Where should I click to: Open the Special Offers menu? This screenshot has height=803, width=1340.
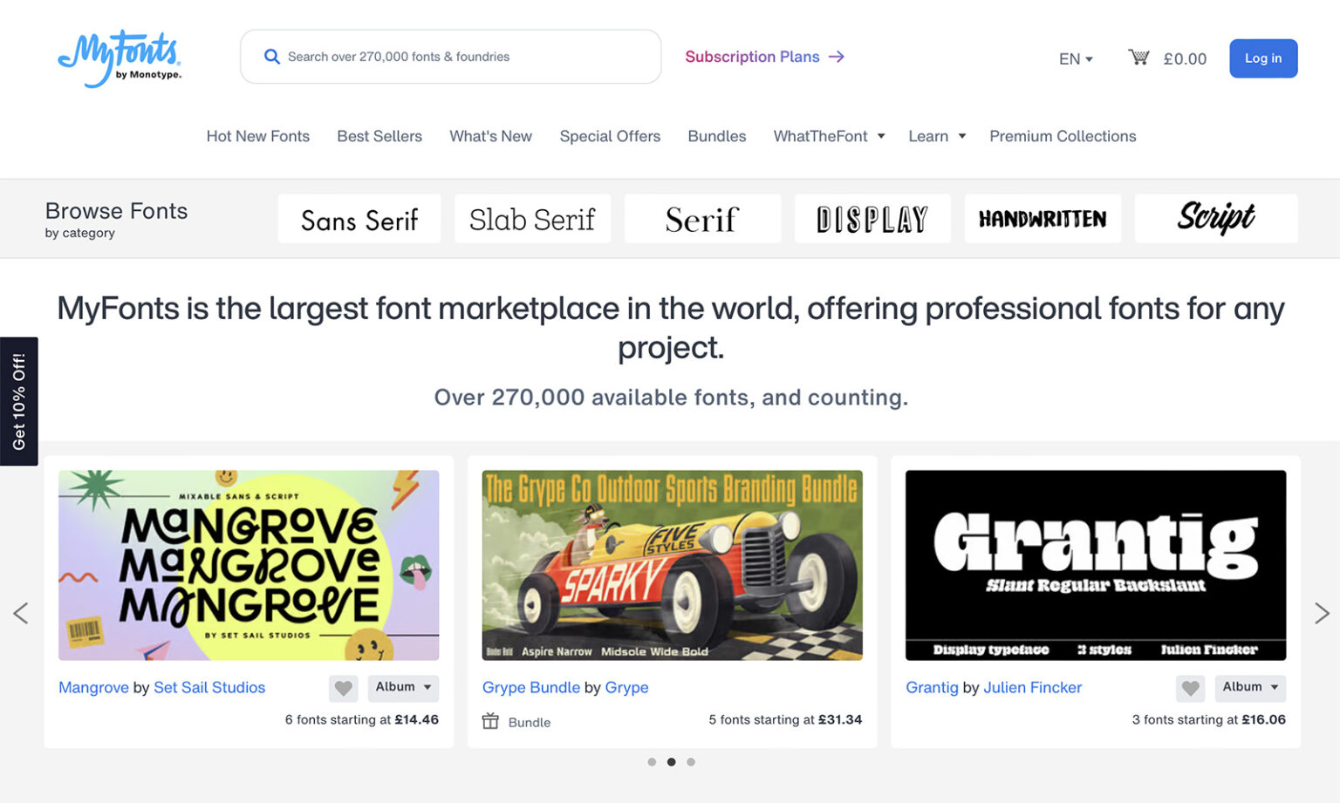click(x=610, y=136)
